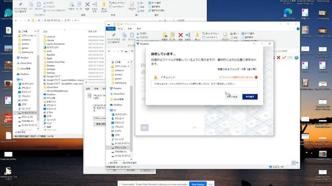Open the Microsoft Edge desktop shortcut

coord(288,14)
